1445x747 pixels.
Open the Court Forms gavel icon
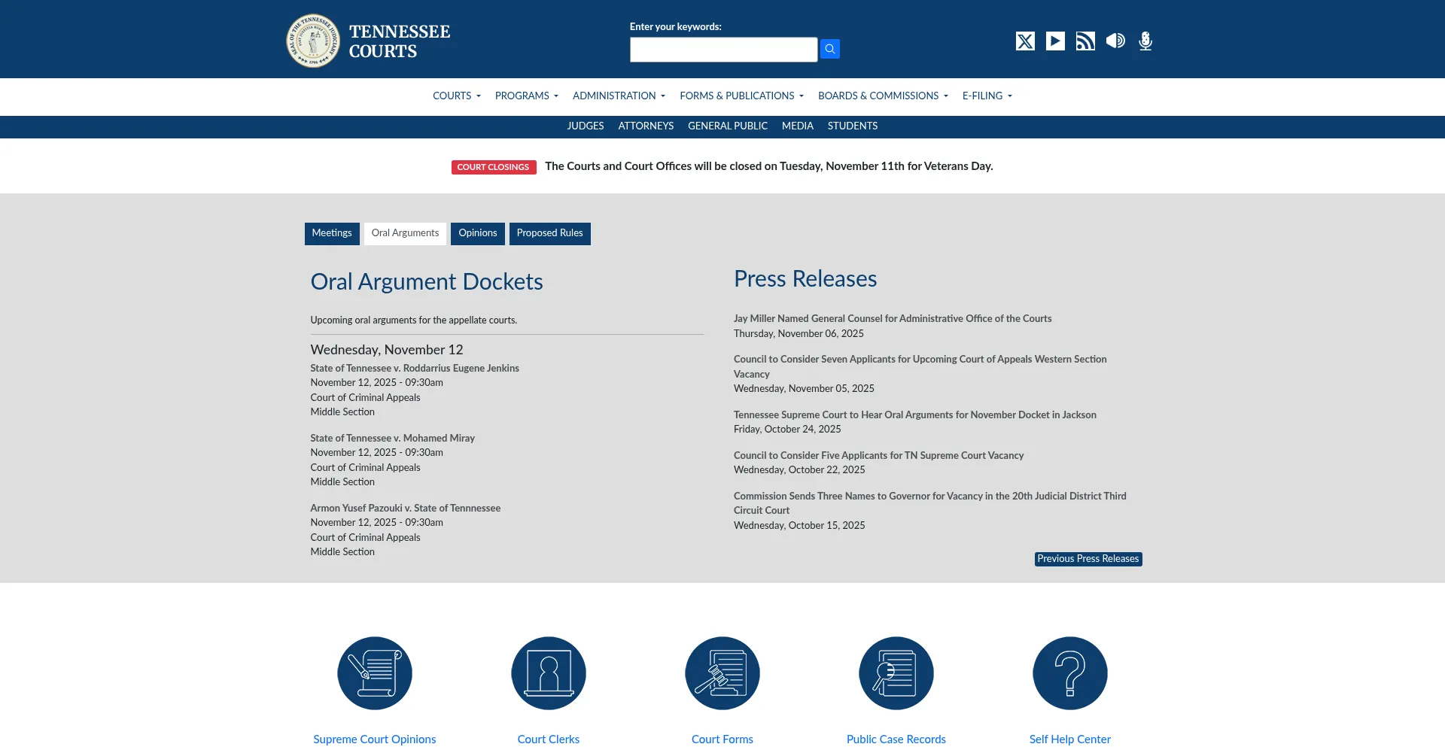(722, 673)
